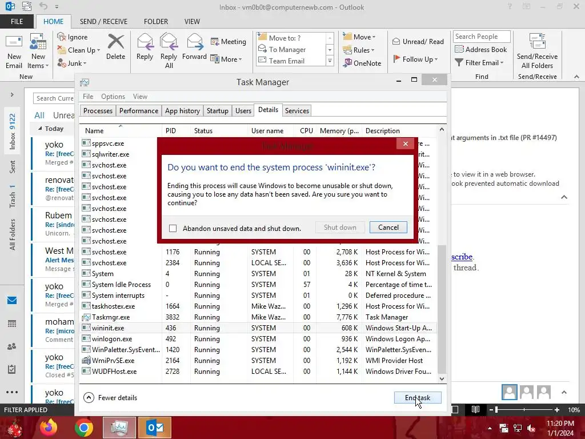Switch to Services tab in Task Manager
The image size is (585, 439).
[x=297, y=111]
